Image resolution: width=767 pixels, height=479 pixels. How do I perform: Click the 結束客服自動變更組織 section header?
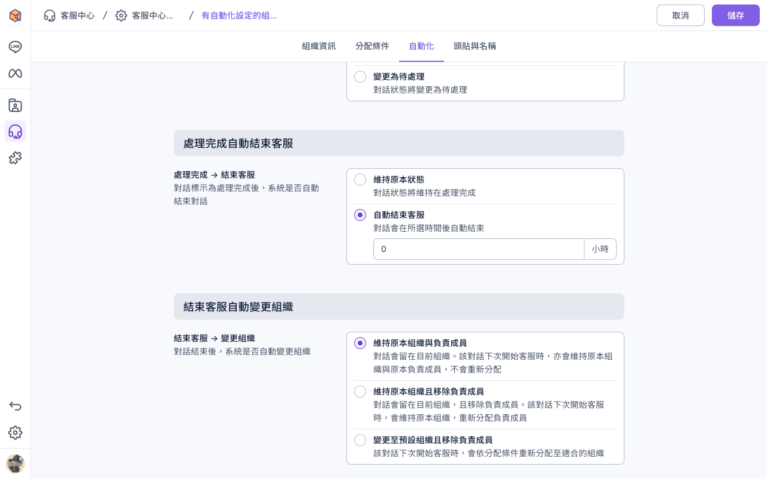pos(399,307)
